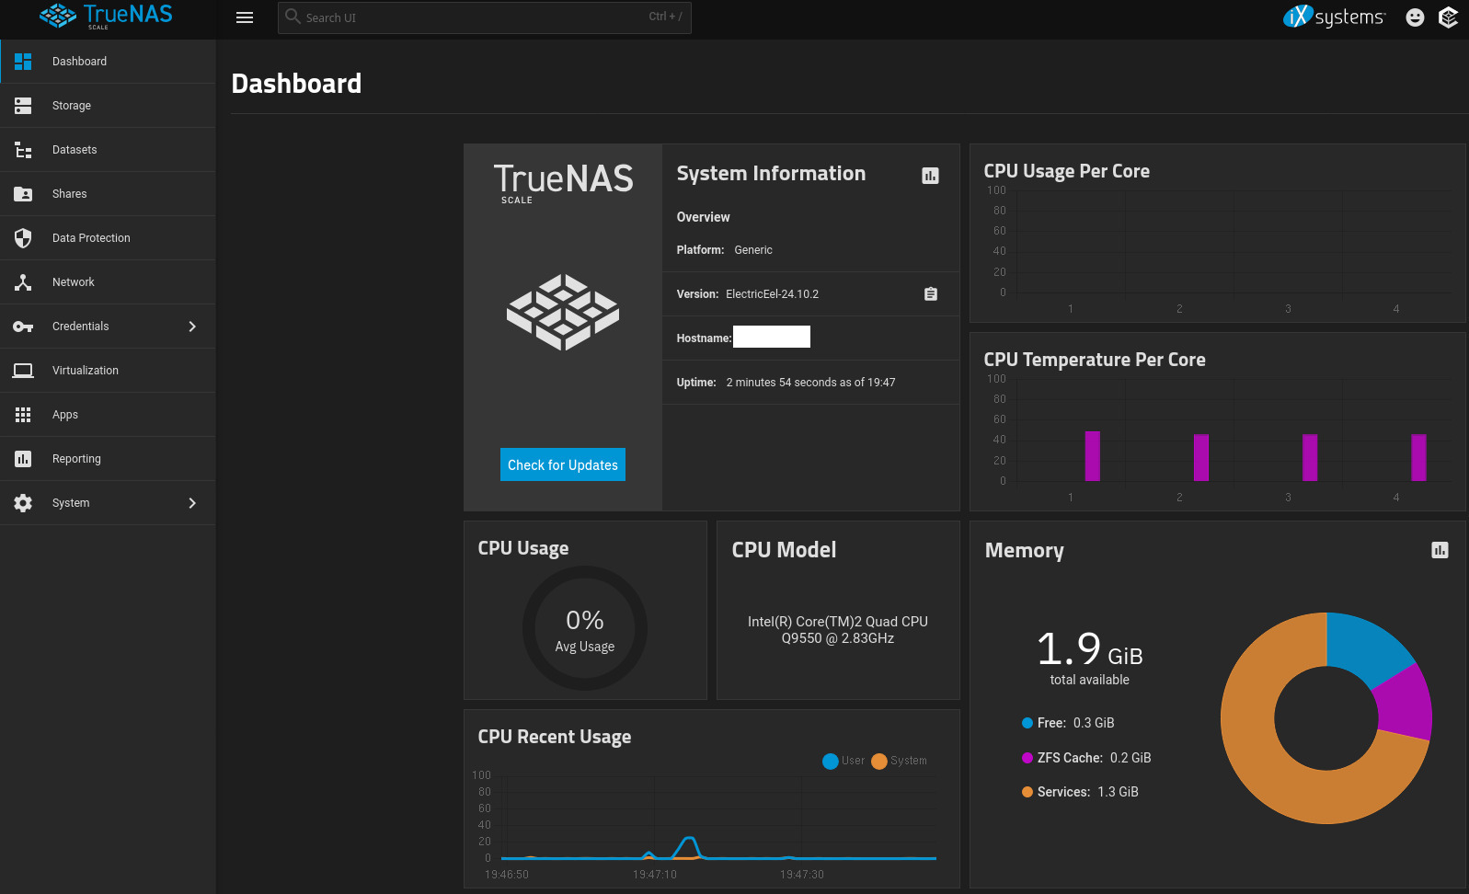Click the memory donut chart
The height and width of the screenshot is (894, 1469).
point(1326,718)
